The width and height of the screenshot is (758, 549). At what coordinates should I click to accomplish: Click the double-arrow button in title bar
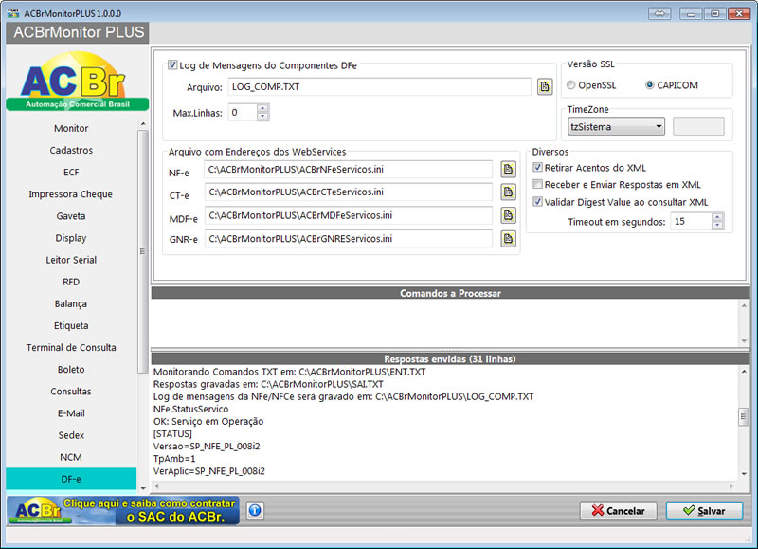pyautogui.click(x=659, y=13)
